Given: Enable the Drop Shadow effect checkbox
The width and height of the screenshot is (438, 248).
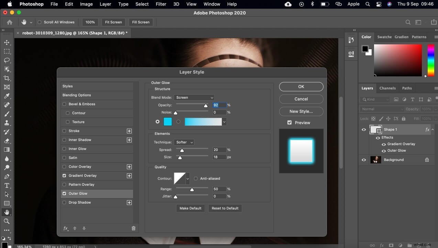Looking at the screenshot, I should click(x=64, y=203).
